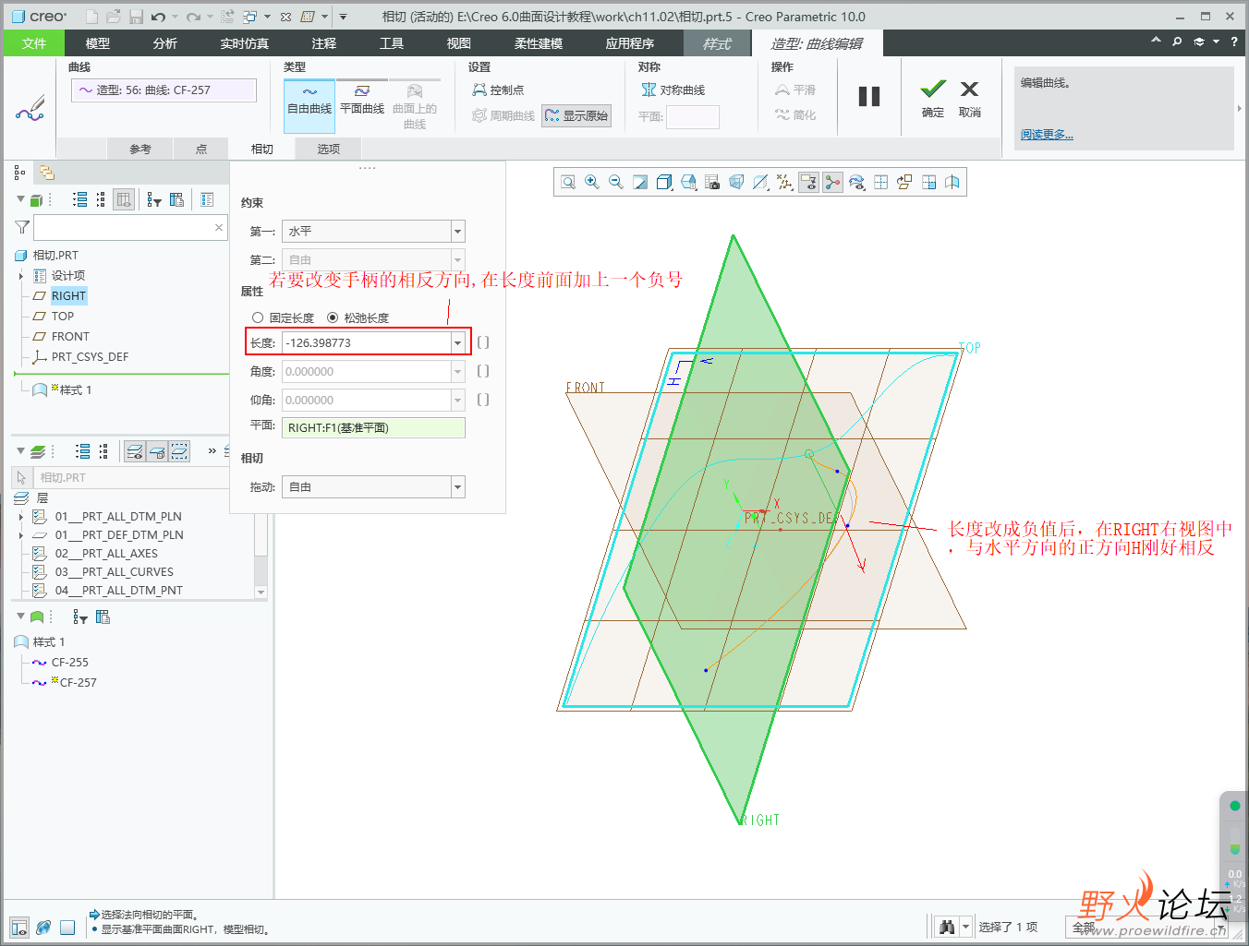Screen dimensions: 1249x946
Task: Open the saved orientations icon
Action: pos(688,182)
